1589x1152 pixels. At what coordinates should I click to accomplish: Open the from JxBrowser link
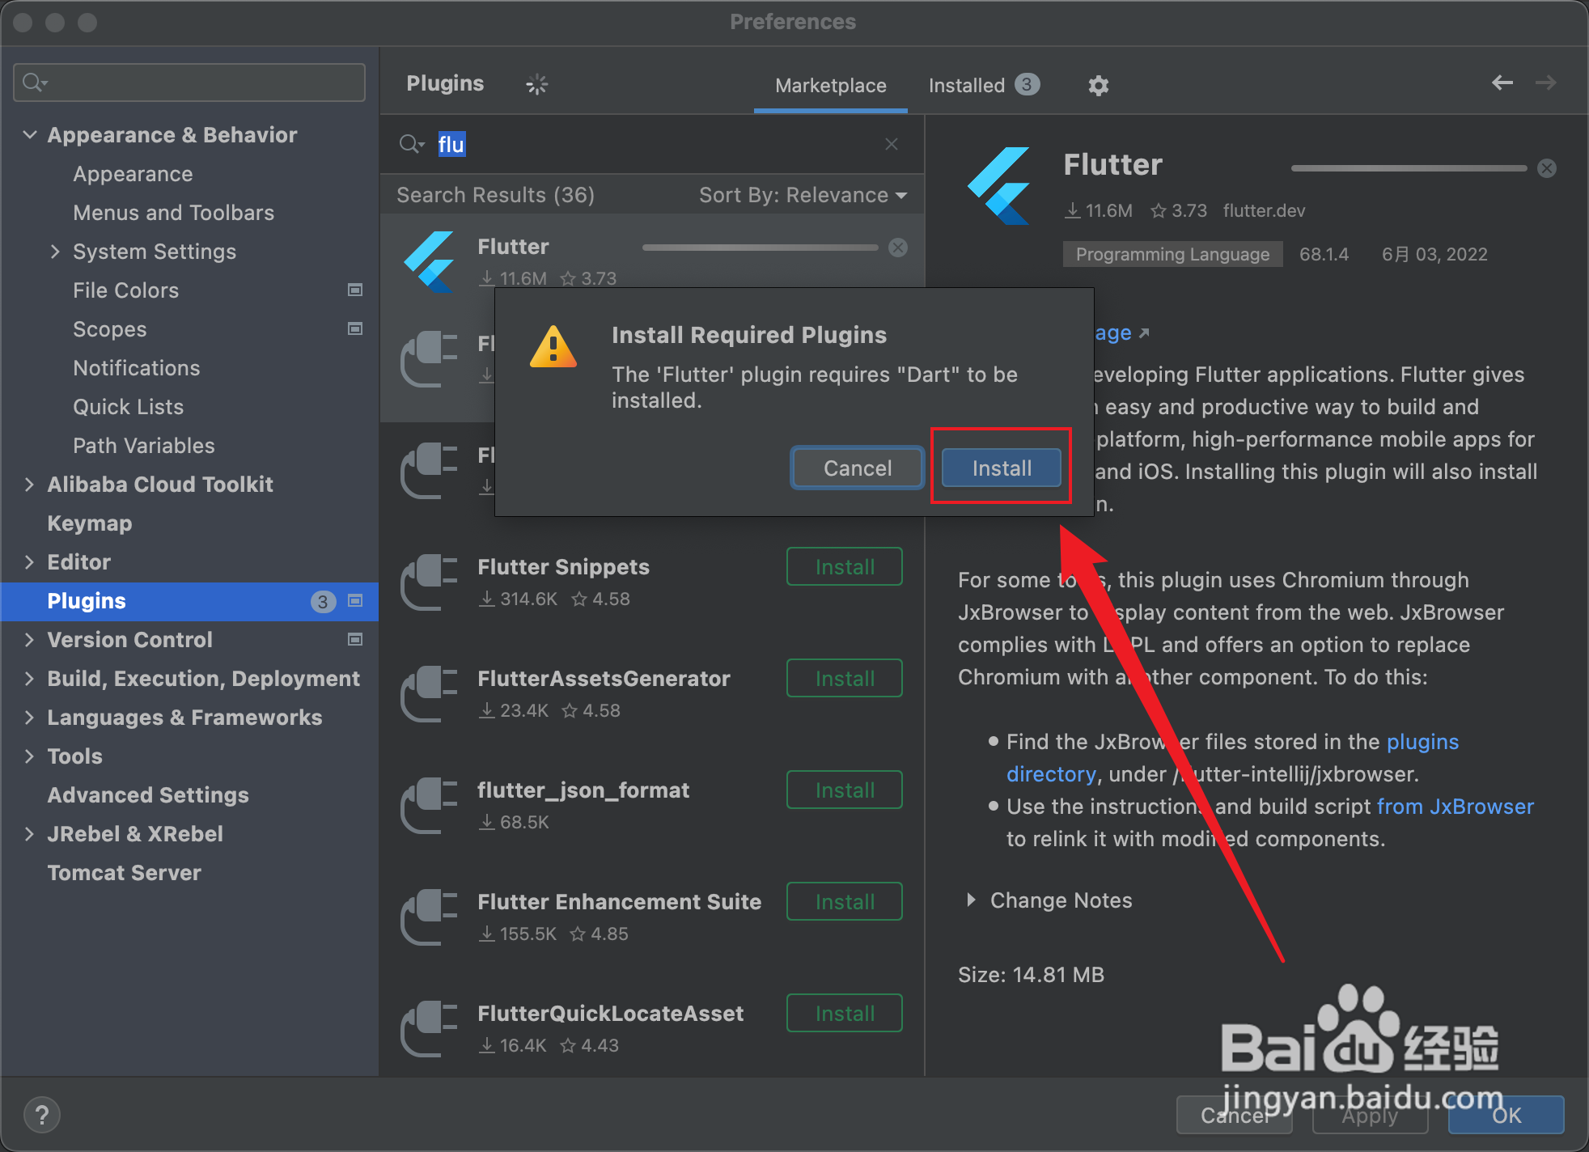tap(1455, 806)
